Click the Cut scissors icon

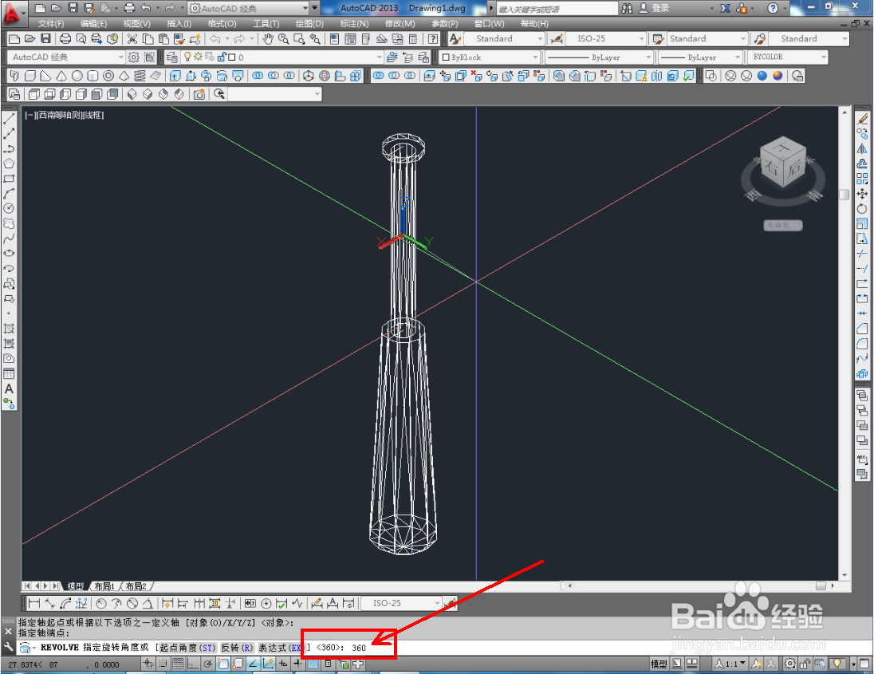(132, 38)
